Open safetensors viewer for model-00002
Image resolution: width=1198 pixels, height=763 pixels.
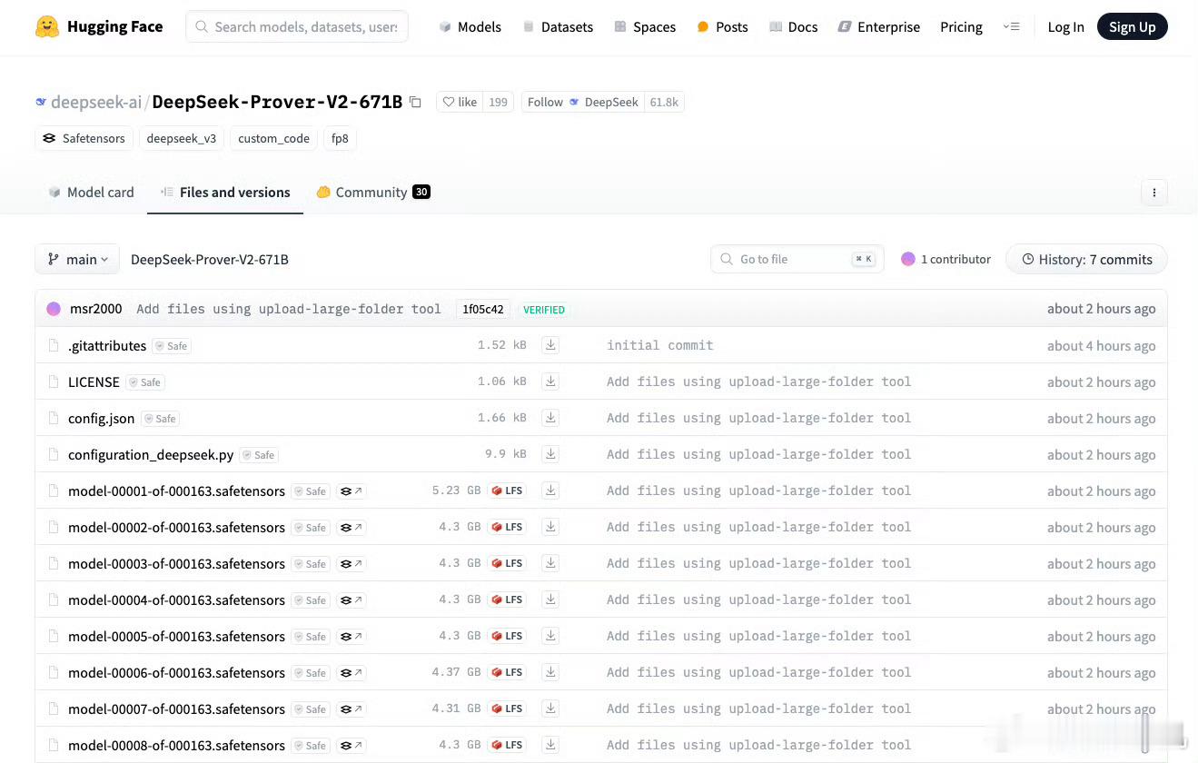click(351, 528)
